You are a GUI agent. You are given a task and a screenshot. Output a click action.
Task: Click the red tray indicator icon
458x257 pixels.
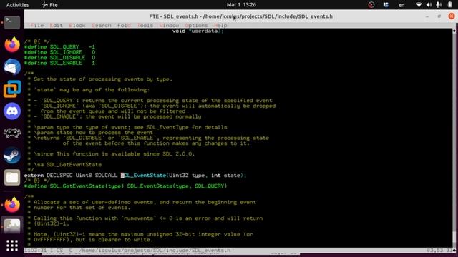coord(371,5)
